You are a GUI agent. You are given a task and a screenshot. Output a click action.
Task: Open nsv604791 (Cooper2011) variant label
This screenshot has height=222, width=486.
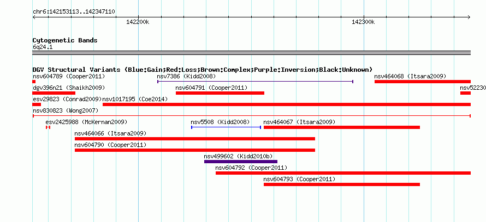211,88
